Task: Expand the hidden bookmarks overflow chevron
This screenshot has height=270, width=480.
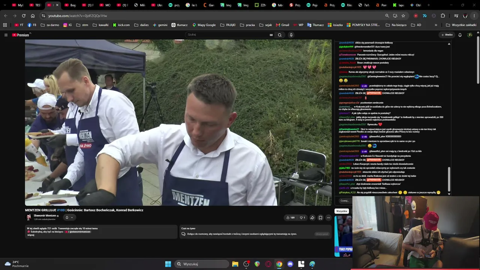Action: point(436,25)
